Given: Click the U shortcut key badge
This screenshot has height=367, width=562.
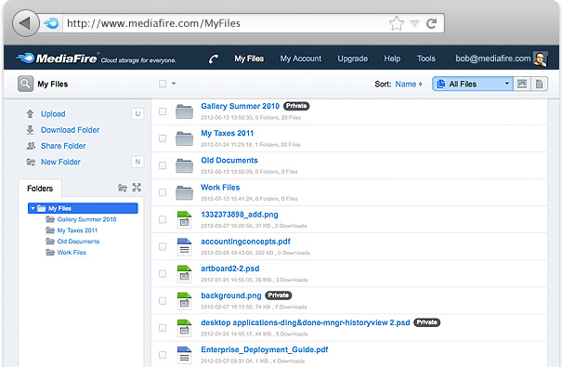Looking at the screenshot, I should click(137, 114).
